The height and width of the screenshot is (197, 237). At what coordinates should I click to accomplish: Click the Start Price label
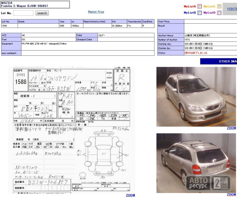[164, 22]
